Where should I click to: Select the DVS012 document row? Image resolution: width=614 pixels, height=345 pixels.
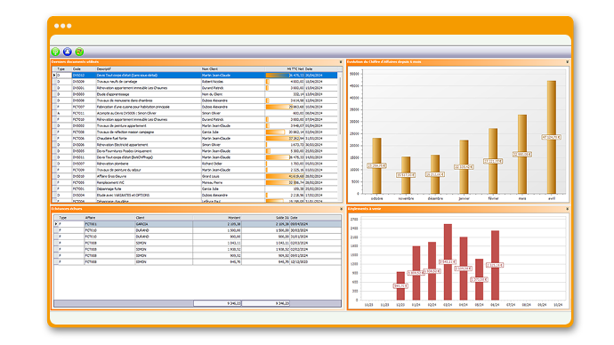click(195, 75)
